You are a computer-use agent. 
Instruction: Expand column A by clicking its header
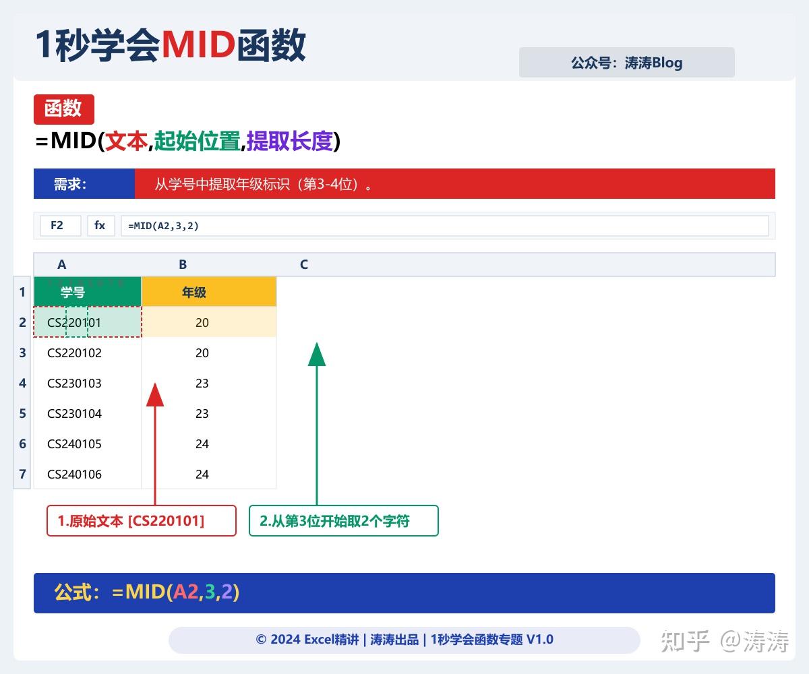pos(62,264)
